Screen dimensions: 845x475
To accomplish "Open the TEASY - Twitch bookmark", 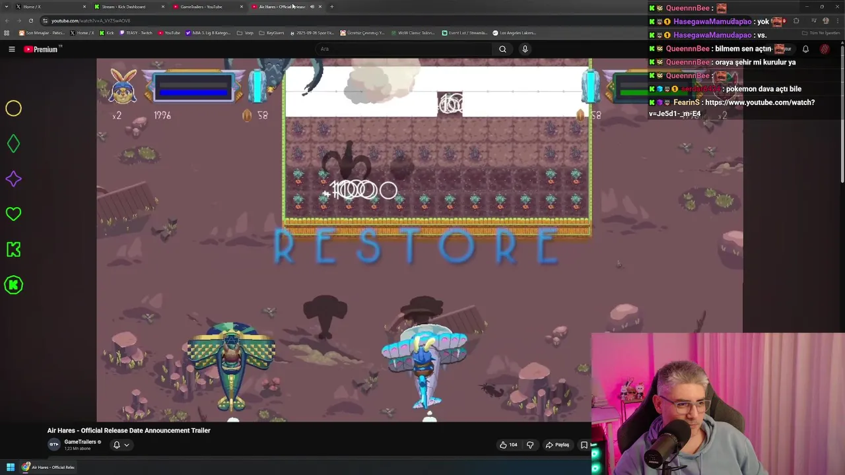I will tap(136, 32).
